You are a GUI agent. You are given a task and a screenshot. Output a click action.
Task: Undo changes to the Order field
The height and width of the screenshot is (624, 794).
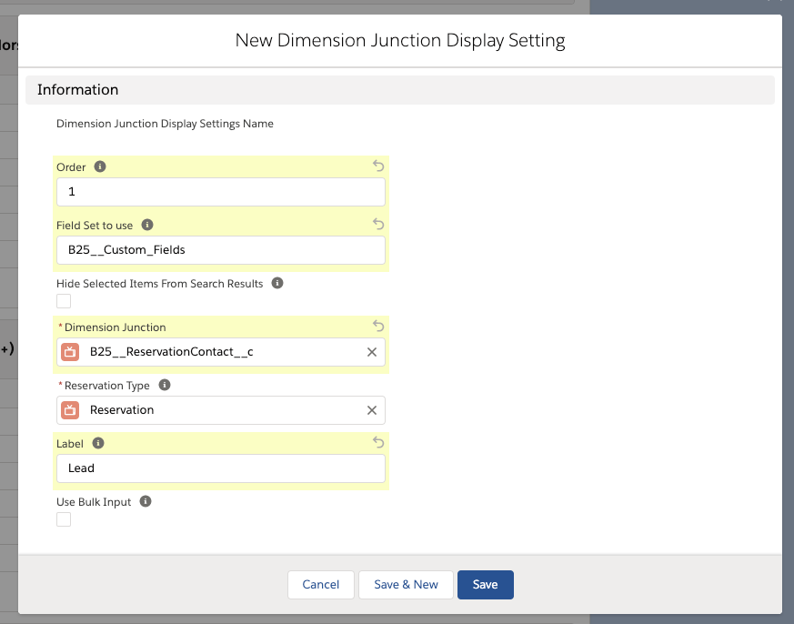click(378, 166)
